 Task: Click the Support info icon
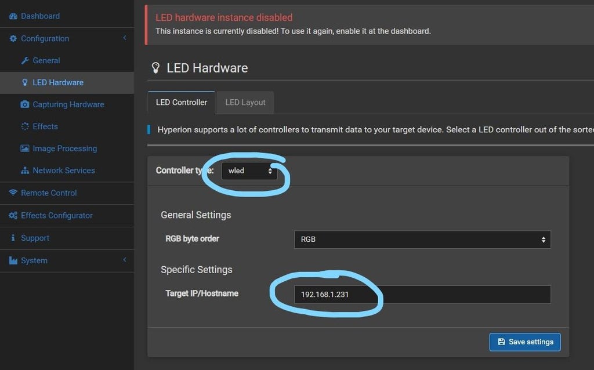pyautogui.click(x=14, y=238)
